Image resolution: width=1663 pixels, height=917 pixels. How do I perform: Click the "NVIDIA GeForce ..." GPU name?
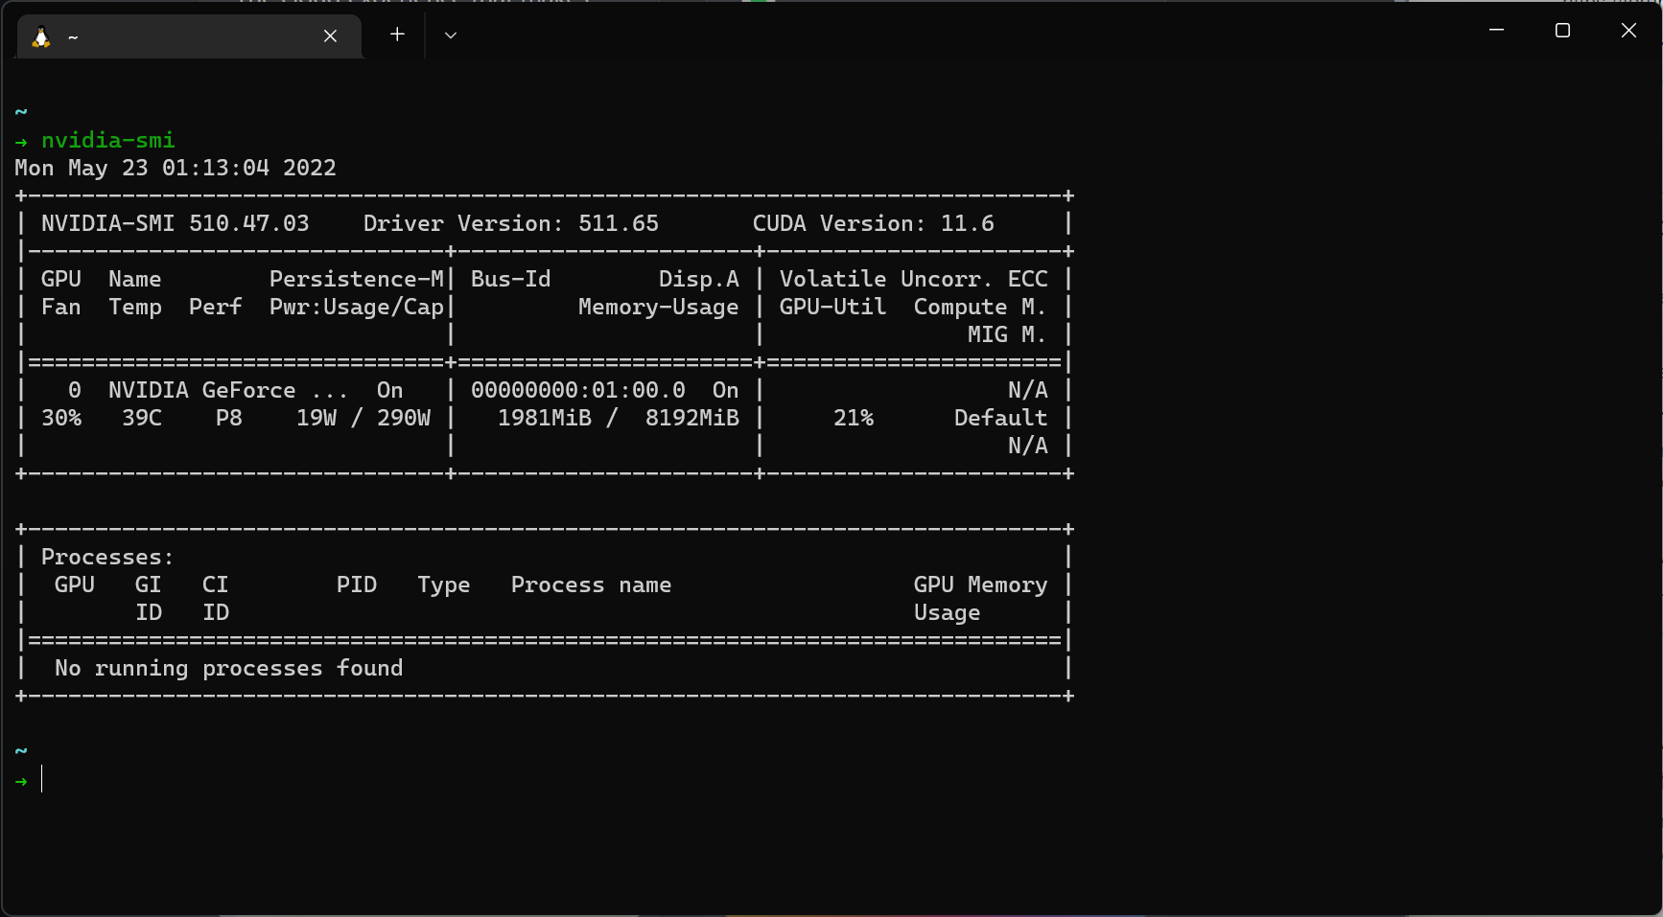(x=228, y=391)
